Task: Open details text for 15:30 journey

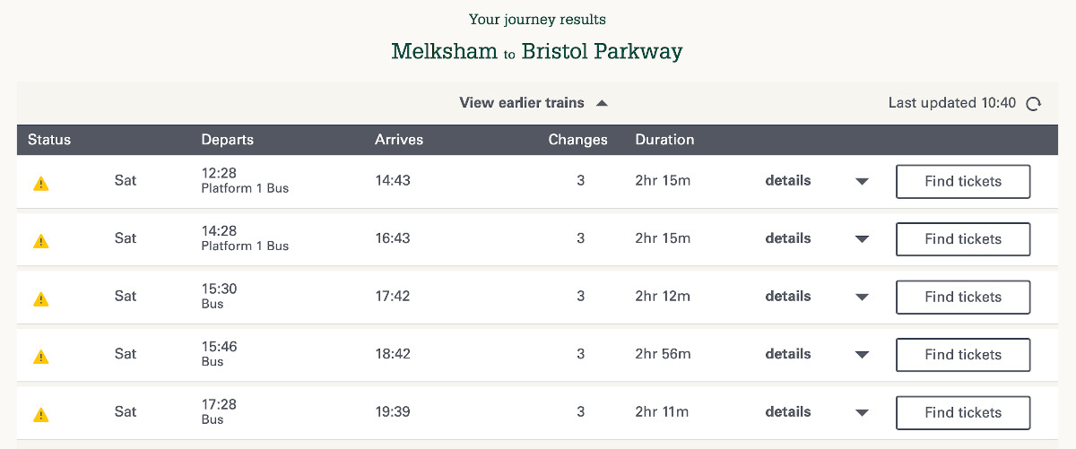Action: [787, 297]
